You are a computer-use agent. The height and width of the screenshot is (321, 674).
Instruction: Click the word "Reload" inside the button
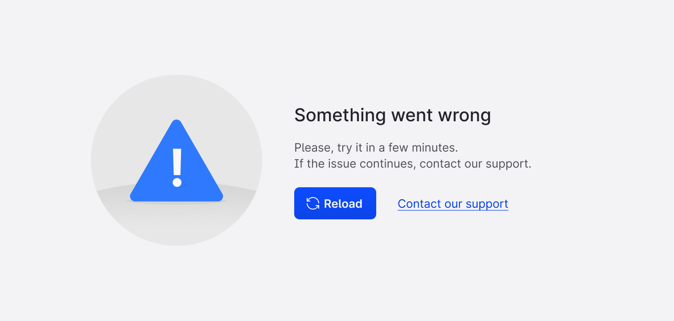343,204
